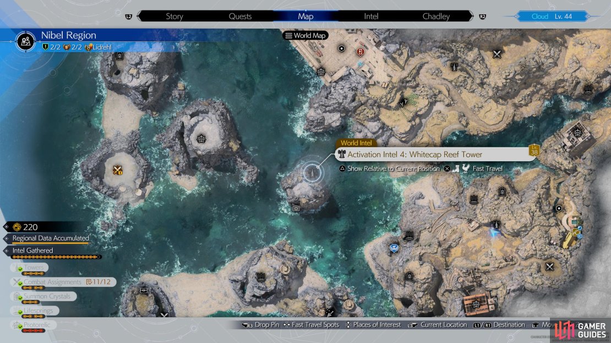Jump to Current Location
Image resolution: width=611 pixels, height=343 pixels.
coord(437,325)
